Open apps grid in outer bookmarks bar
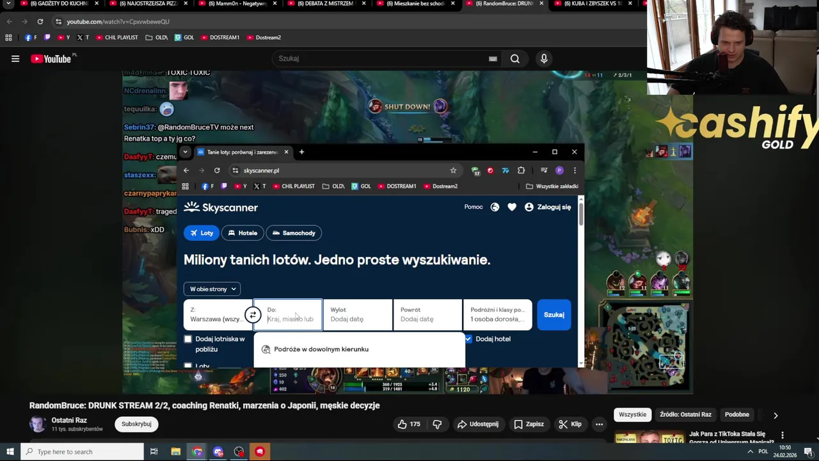819x461 pixels. point(8,37)
